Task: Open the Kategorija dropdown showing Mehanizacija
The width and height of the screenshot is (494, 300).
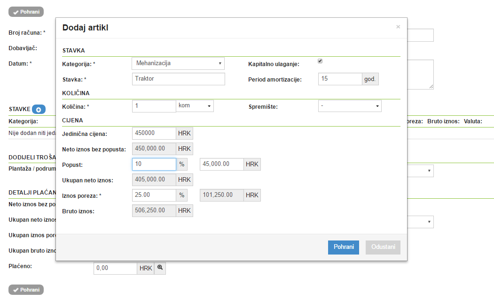Action: (x=178, y=63)
